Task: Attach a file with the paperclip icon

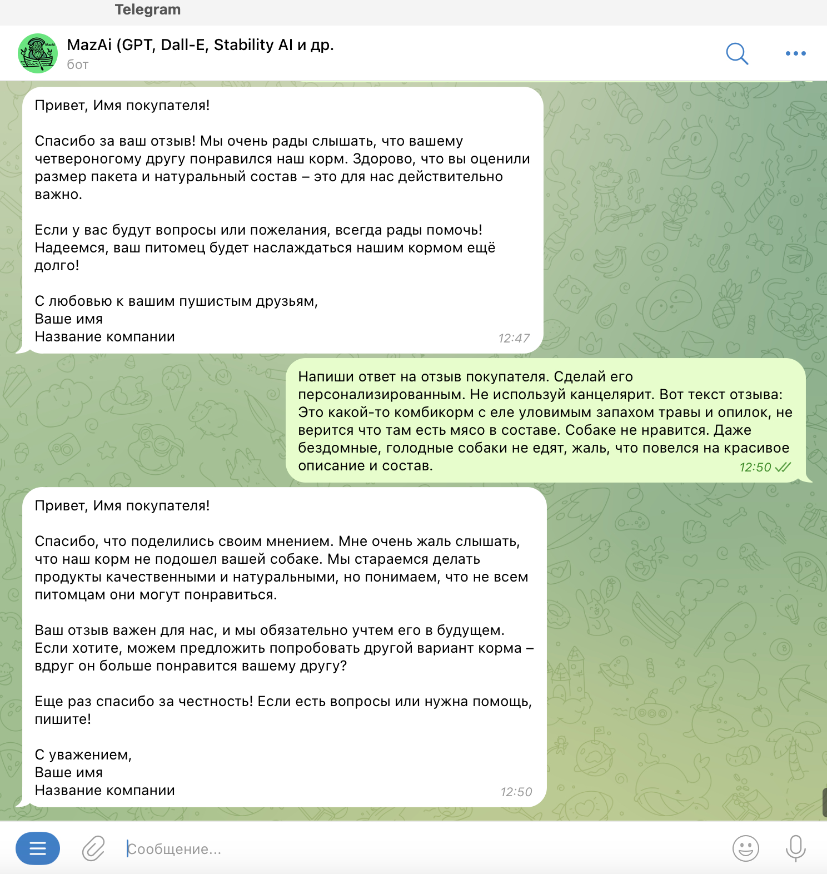Action: coord(93,848)
